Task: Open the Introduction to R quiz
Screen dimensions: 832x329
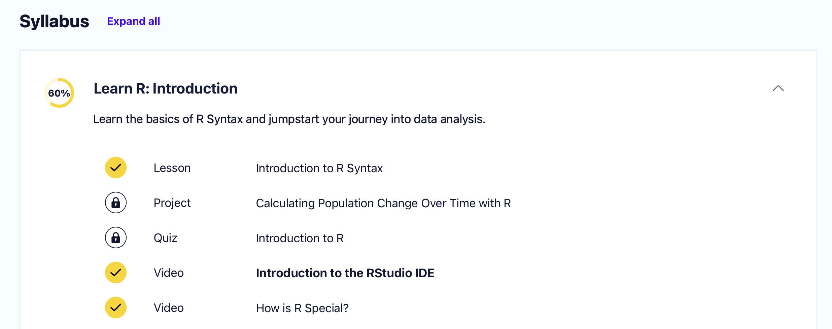Action: [300, 238]
